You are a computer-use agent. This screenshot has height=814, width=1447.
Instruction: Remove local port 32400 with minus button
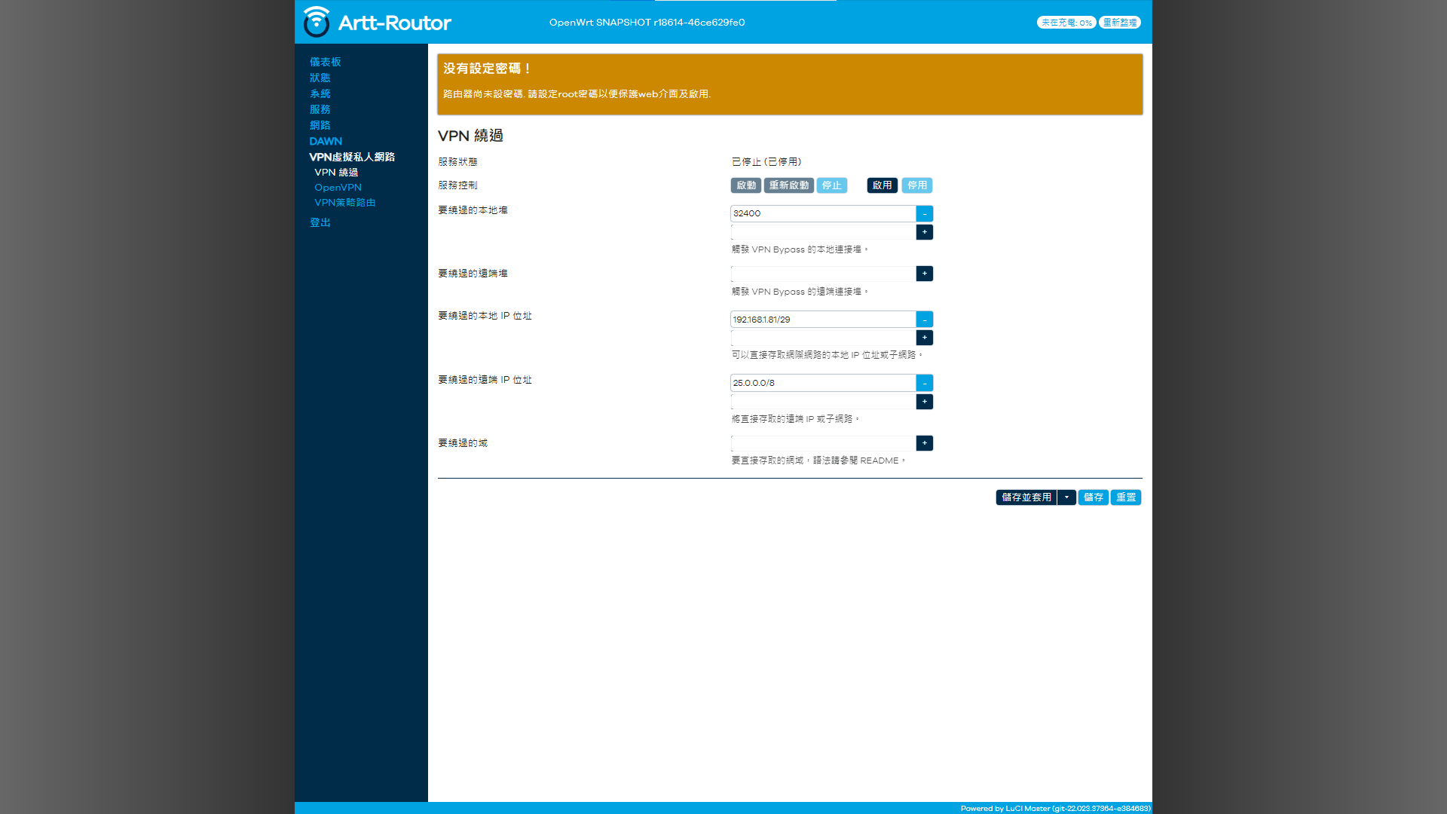point(925,213)
